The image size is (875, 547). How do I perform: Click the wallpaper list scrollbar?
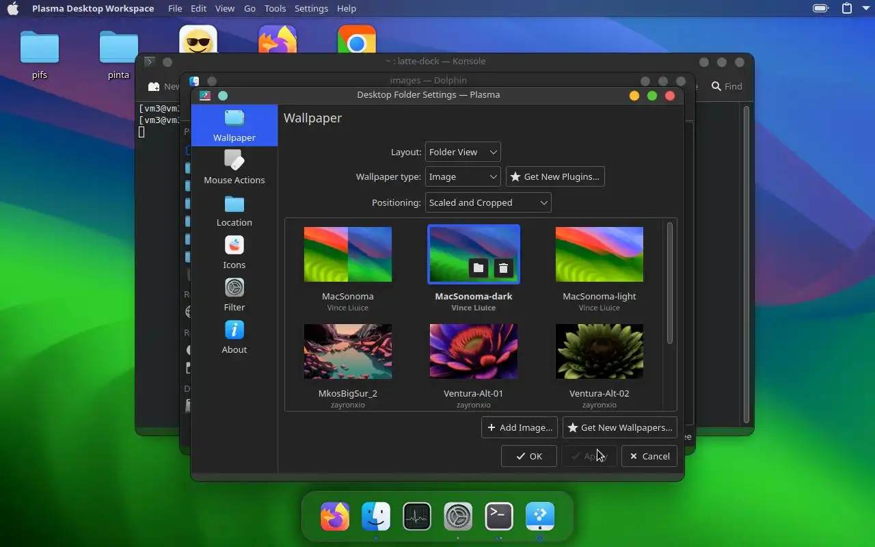[x=670, y=283]
